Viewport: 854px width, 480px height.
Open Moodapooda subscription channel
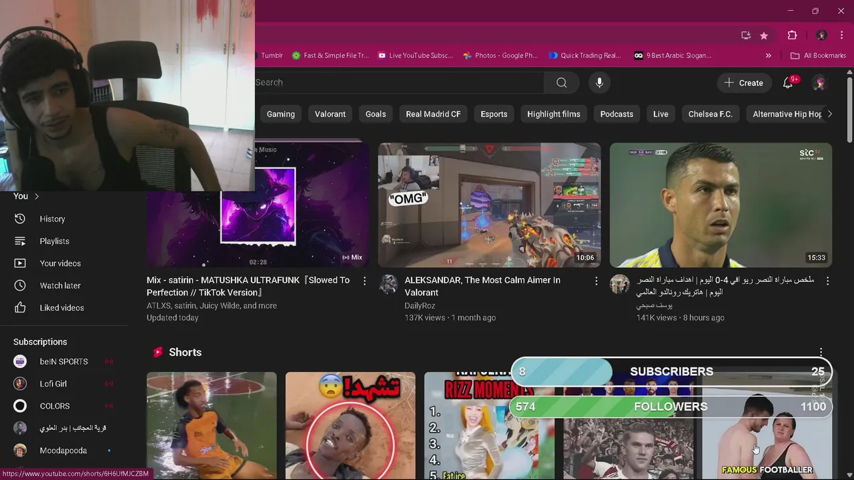point(64,451)
